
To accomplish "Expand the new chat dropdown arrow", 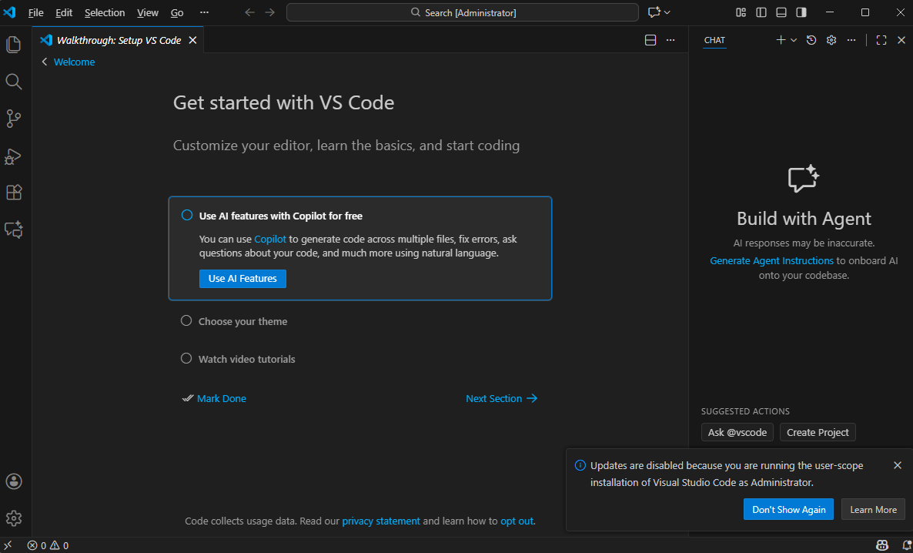I will tap(794, 40).
